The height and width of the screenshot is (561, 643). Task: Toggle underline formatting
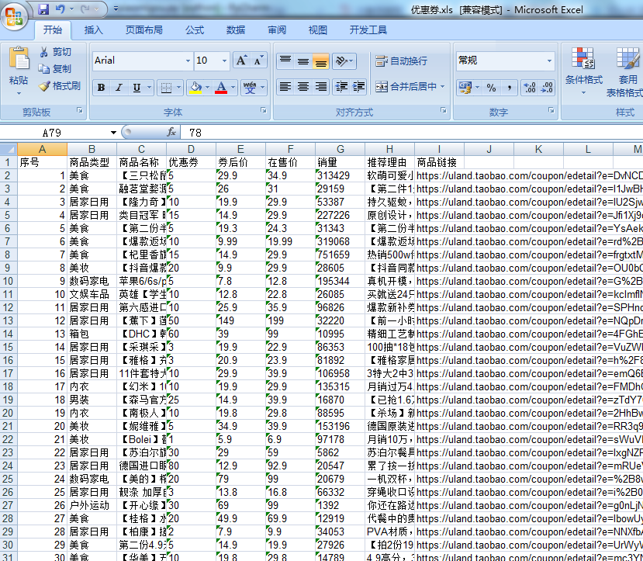[137, 88]
